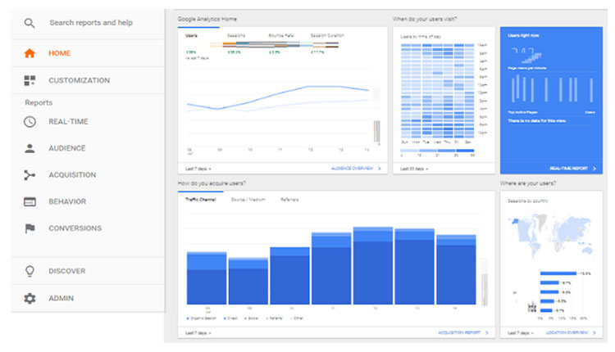Open Last 7 days dropdown under acquisition chart
Image resolution: width=615 pixels, height=352 pixels.
tap(198, 333)
